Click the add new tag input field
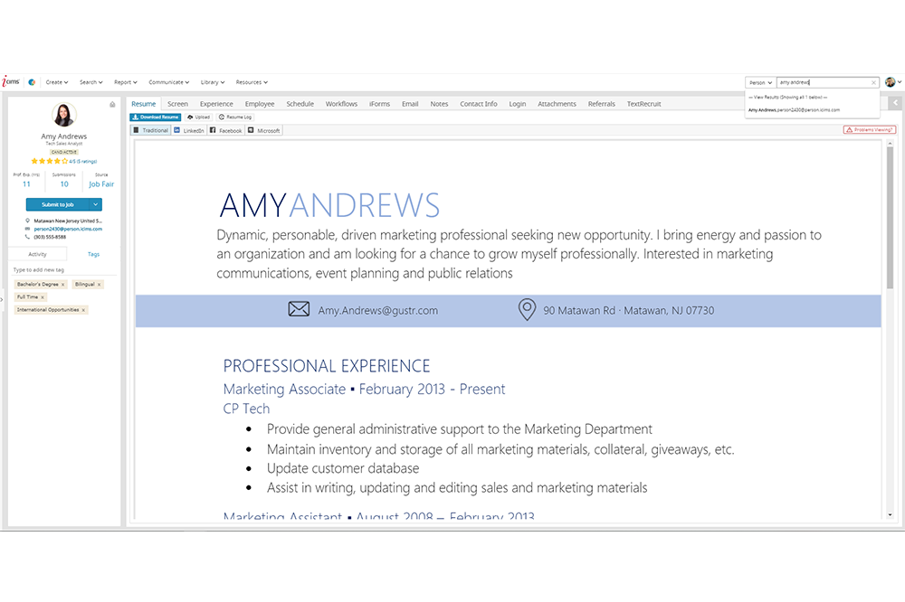 click(63, 270)
